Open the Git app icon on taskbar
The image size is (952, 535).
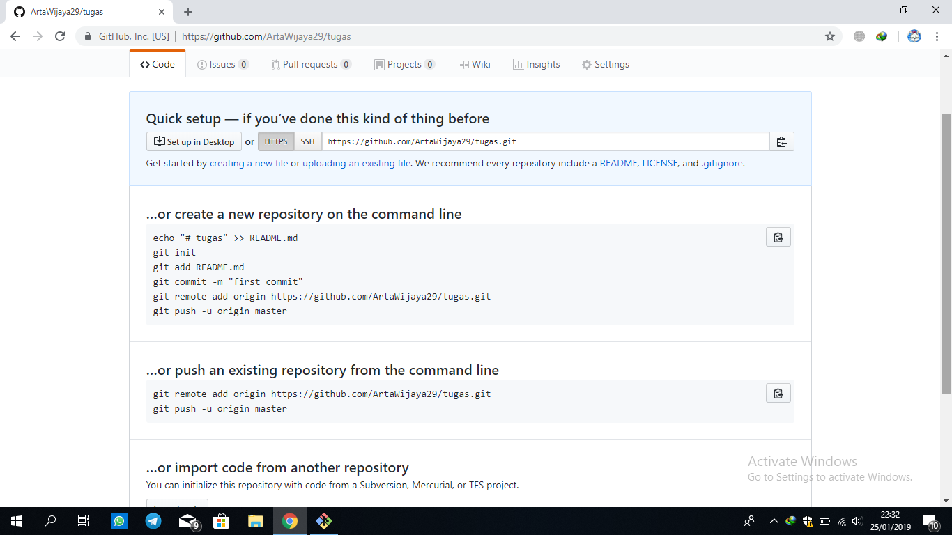click(x=323, y=521)
